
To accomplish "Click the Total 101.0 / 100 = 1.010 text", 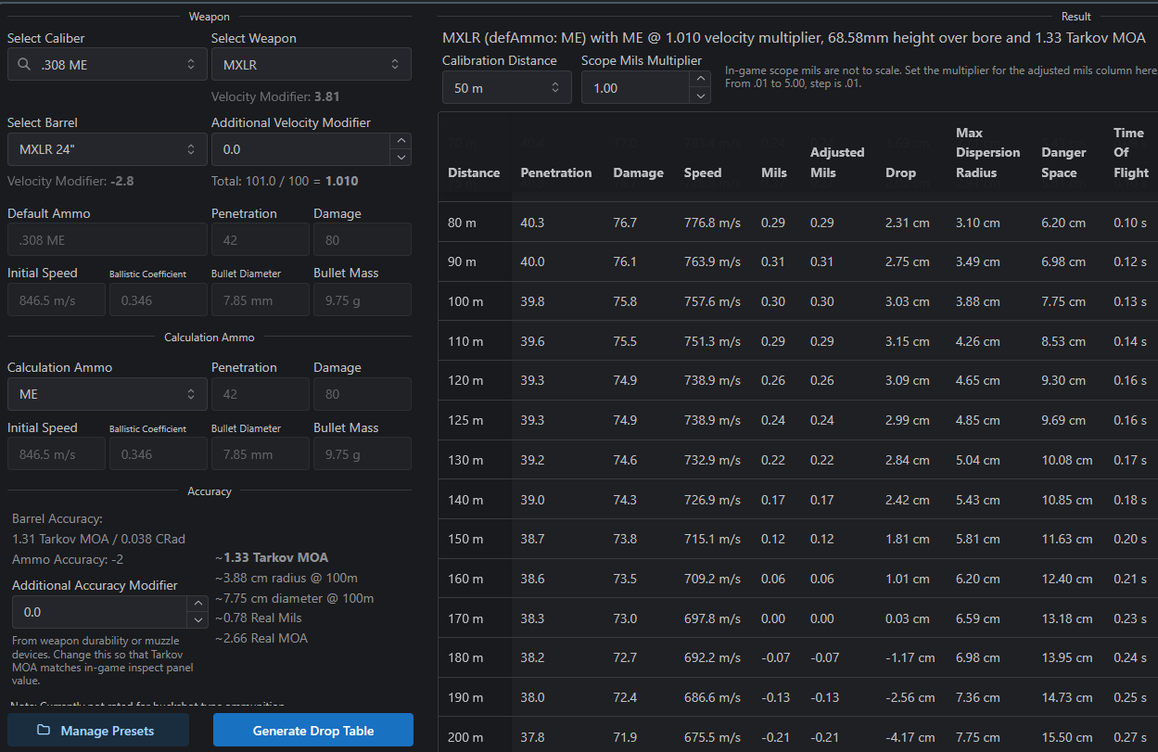I will tap(285, 181).
